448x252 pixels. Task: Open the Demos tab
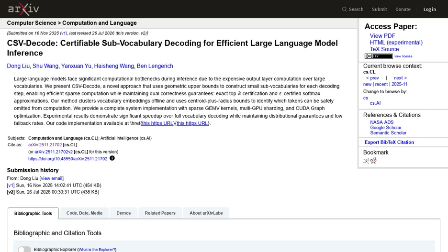point(123,213)
